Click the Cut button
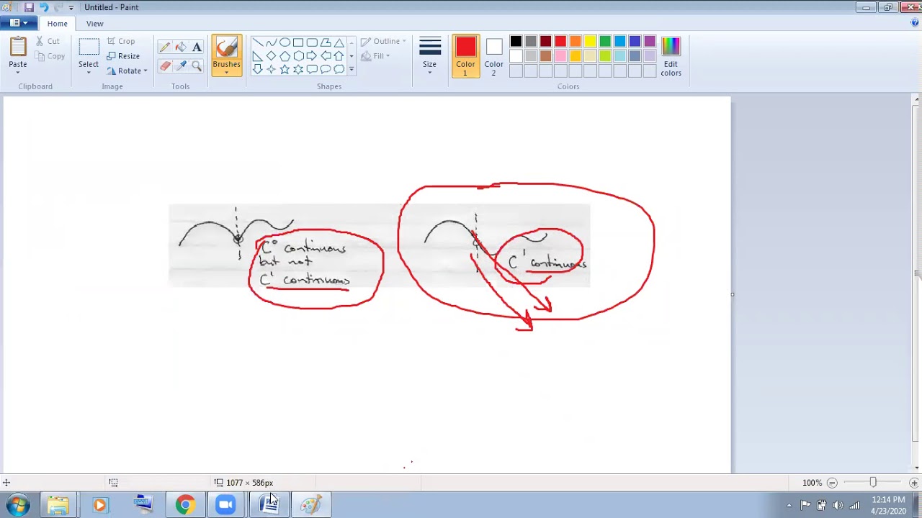Screen dimensions: 922x518 (x=48, y=41)
